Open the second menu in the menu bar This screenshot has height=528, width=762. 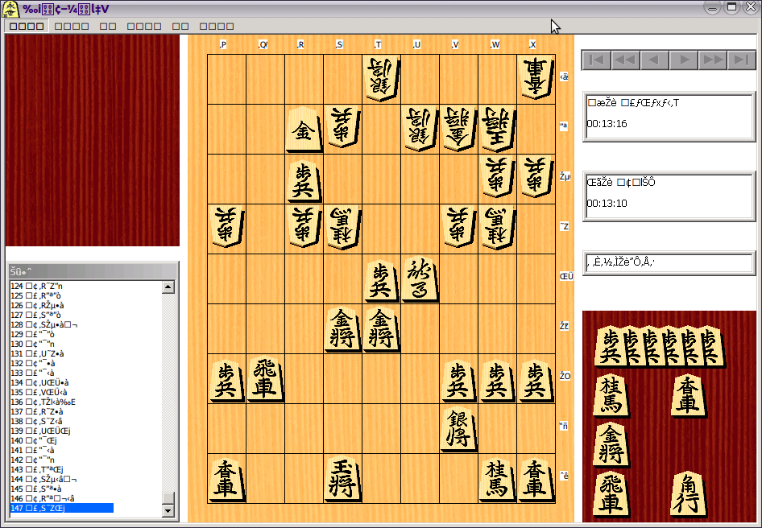pos(72,27)
